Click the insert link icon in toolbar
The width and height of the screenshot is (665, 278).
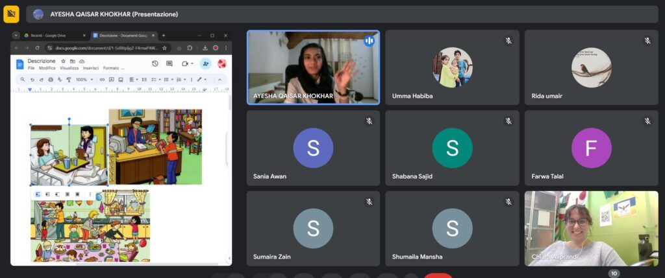click(x=102, y=80)
